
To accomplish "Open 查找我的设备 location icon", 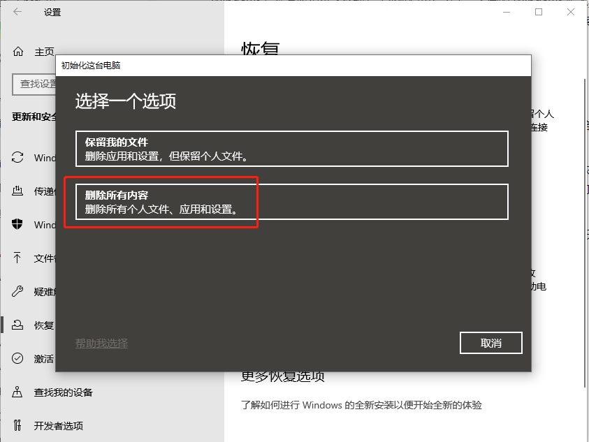I will (x=17, y=392).
